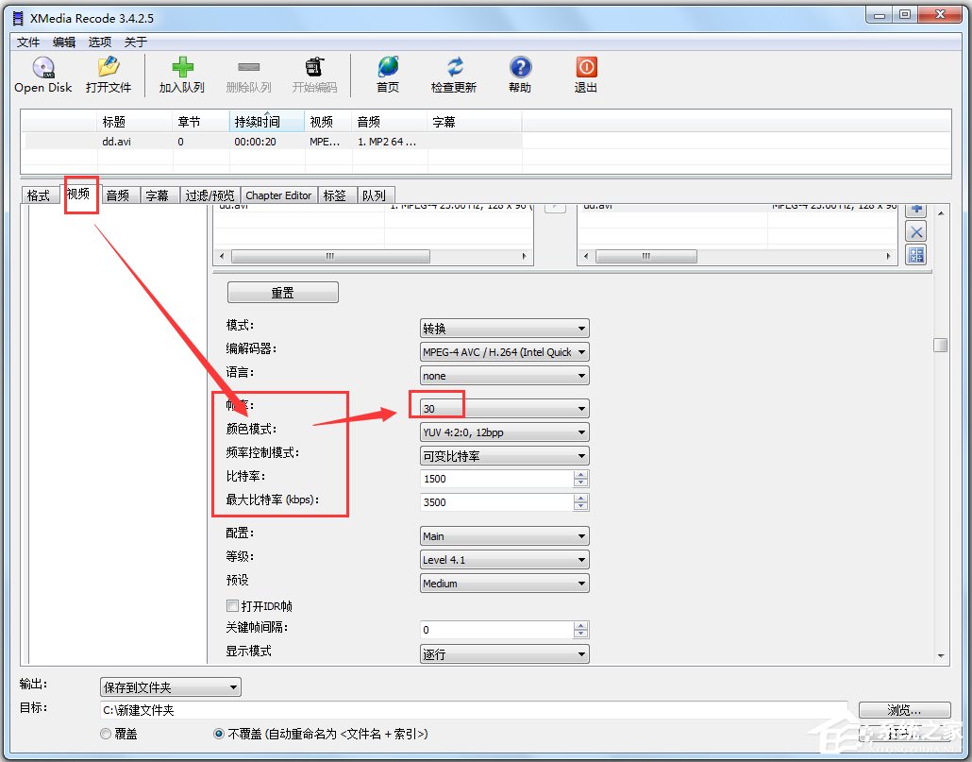Viewport: 972px width, 762px height.
Task: Add job to queue using 加入队列 icon
Action: 181,76
